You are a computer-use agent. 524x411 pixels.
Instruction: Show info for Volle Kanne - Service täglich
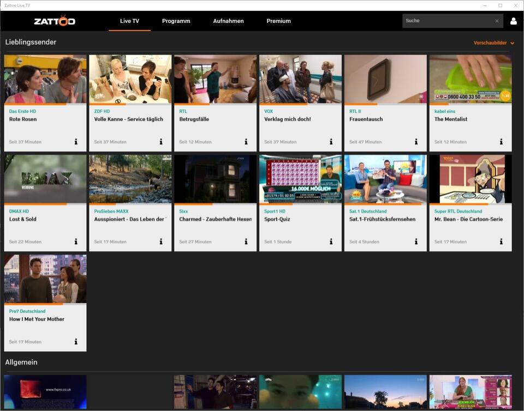click(161, 142)
